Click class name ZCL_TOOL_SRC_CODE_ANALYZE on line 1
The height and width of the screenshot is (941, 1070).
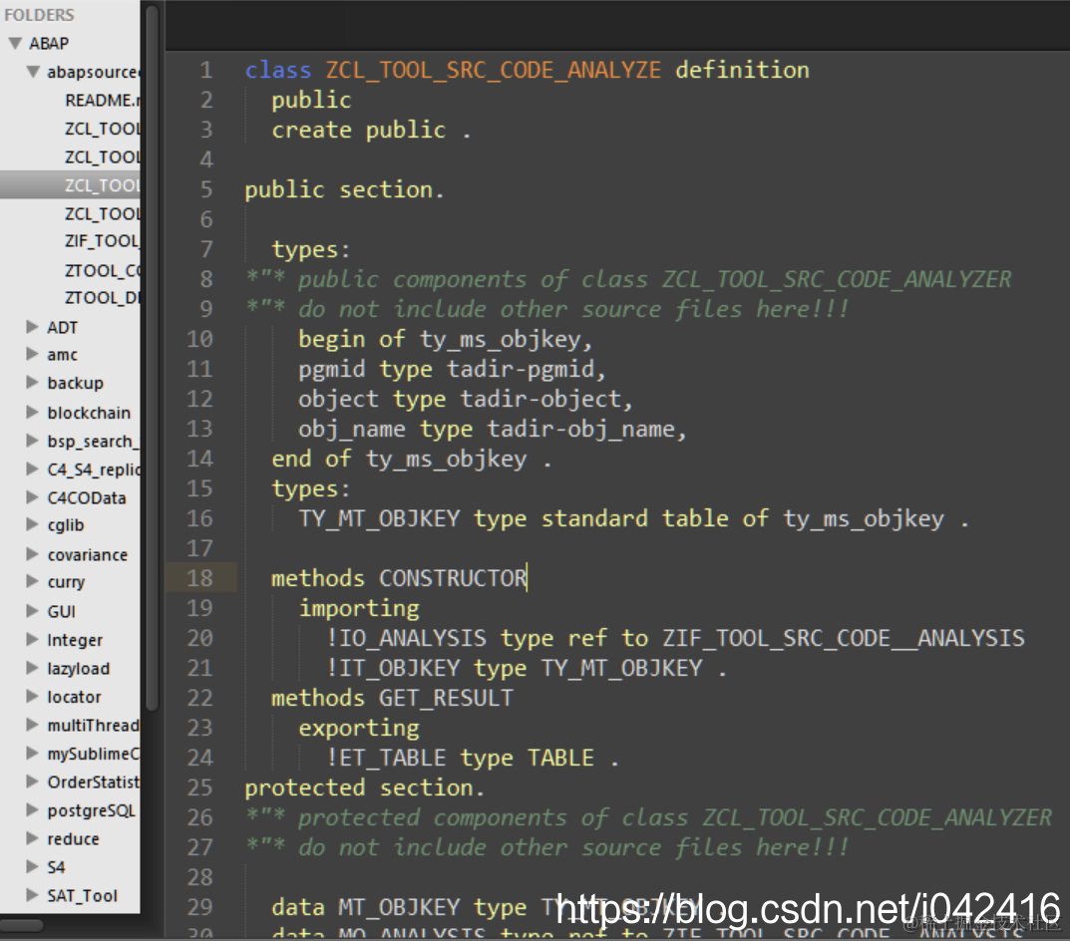494,71
